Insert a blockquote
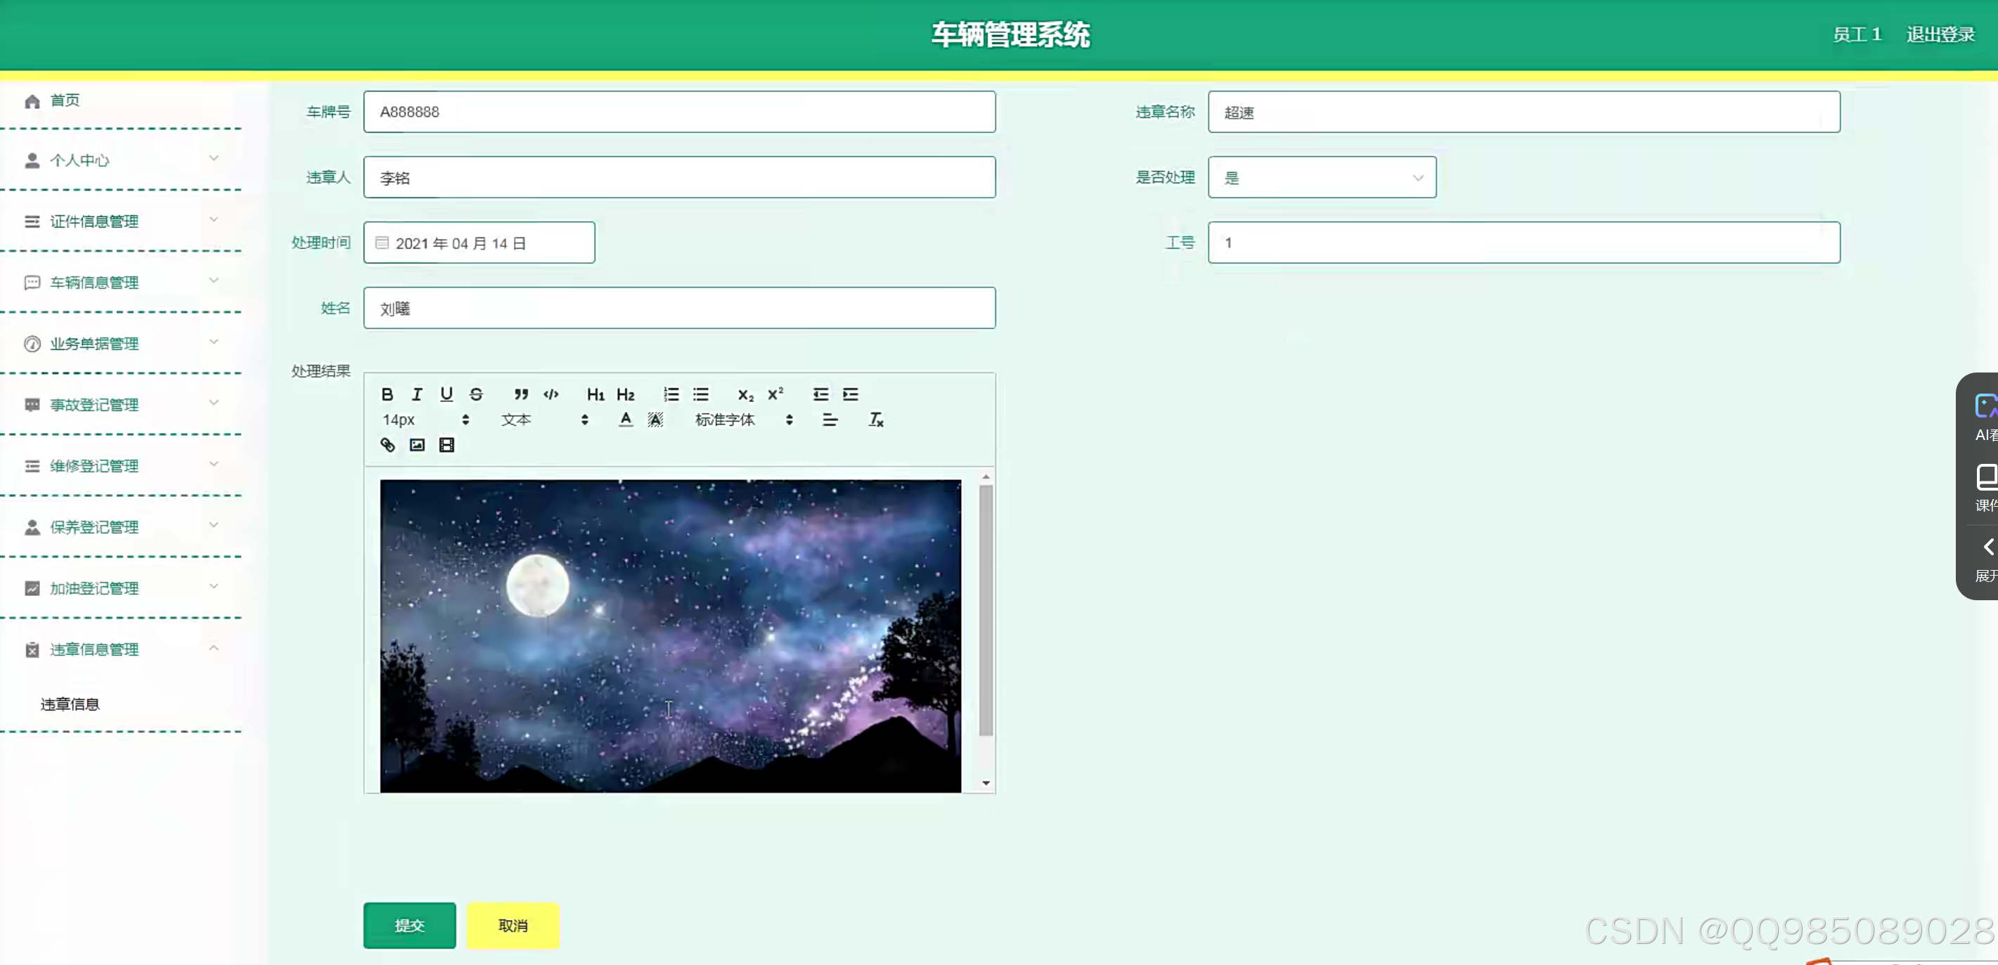 click(520, 394)
